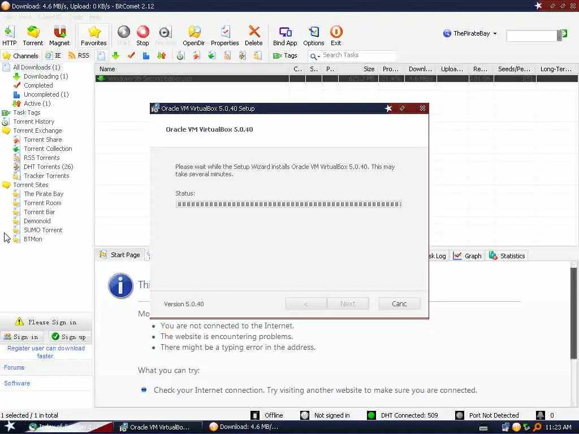Open The Pirate Bay site entry
Image resolution: width=579 pixels, height=434 pixels.
(x=44, y=194)
